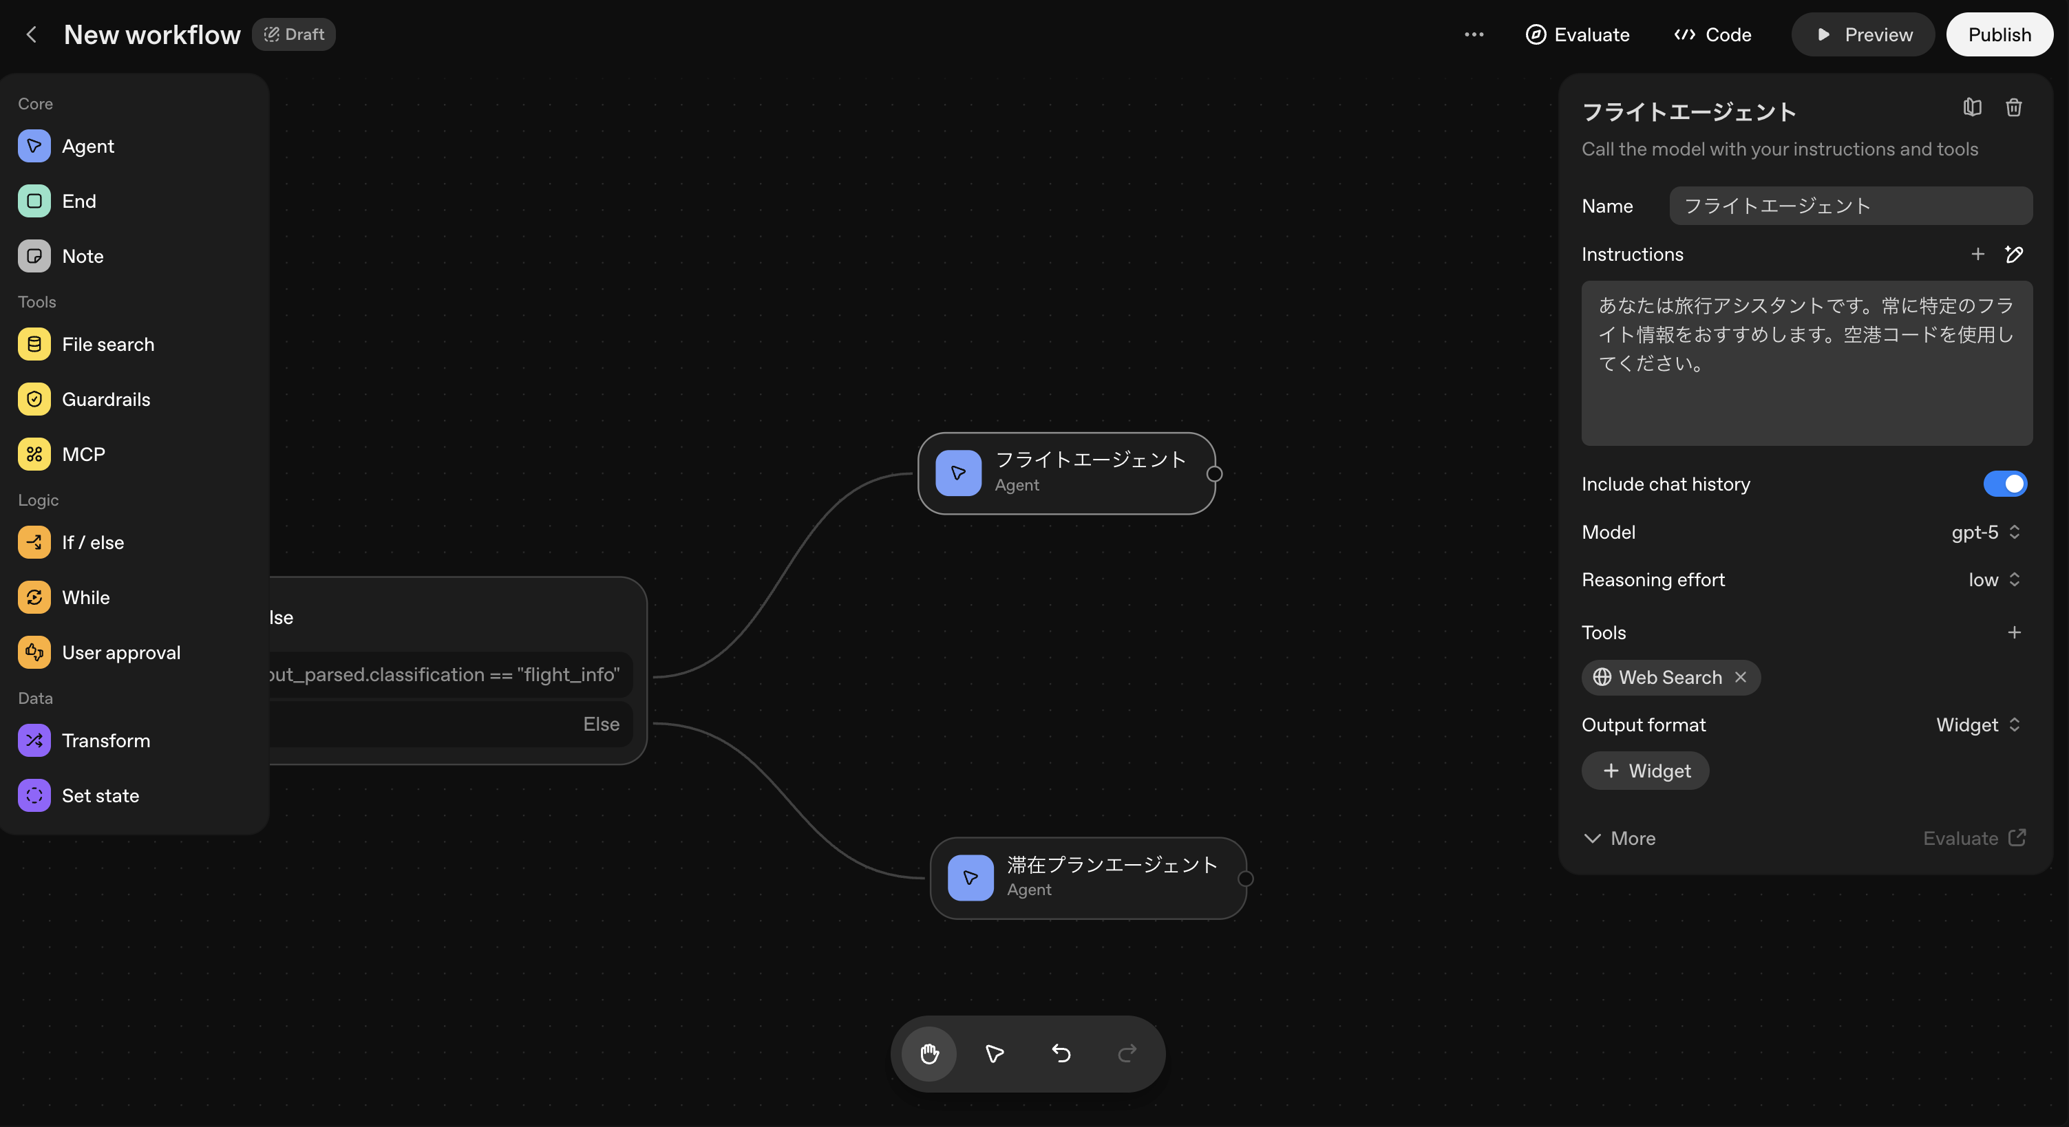Viewport: 2069px width, 1127px height.
Task: Click the add Widget button
Action: pyautogui.click(x=1645, y=771)
